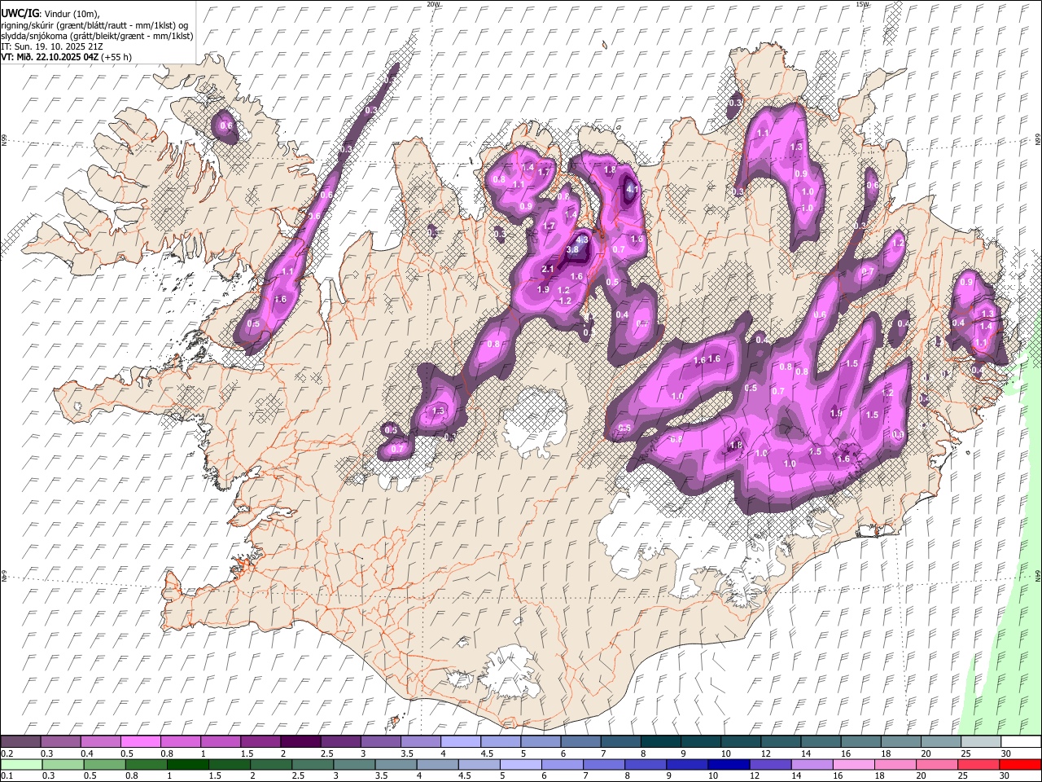Click the '2.1' snowfall value on the map
The image size is (1042, 782).
click(x=547, y=270)
